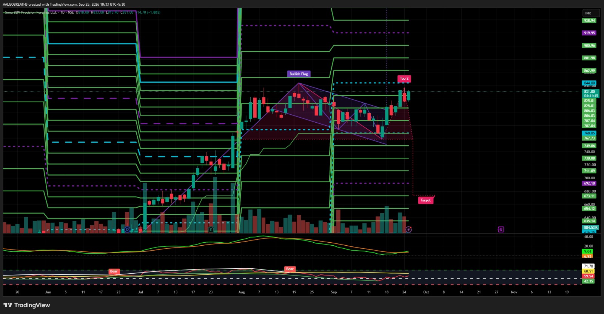This screenshot has width=604, height=314.
Task: Click the cyan 844.00 price label
Action: [x=589, y=83]
